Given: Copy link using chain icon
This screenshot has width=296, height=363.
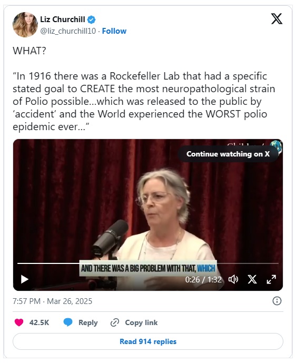Looking at the screenshot, I should (115, 322).
